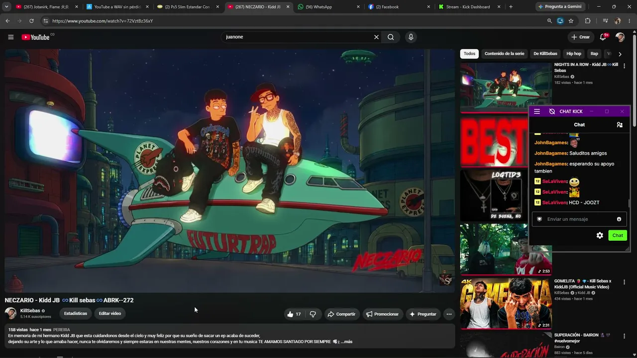Open more actions menu below the video
Viewport: 637px width, 358px height.
pos(449,314)
